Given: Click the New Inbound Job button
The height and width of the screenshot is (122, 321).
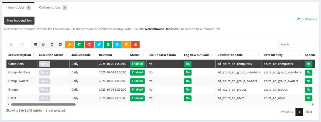Looking at the screenshot, I should [19, 21].
